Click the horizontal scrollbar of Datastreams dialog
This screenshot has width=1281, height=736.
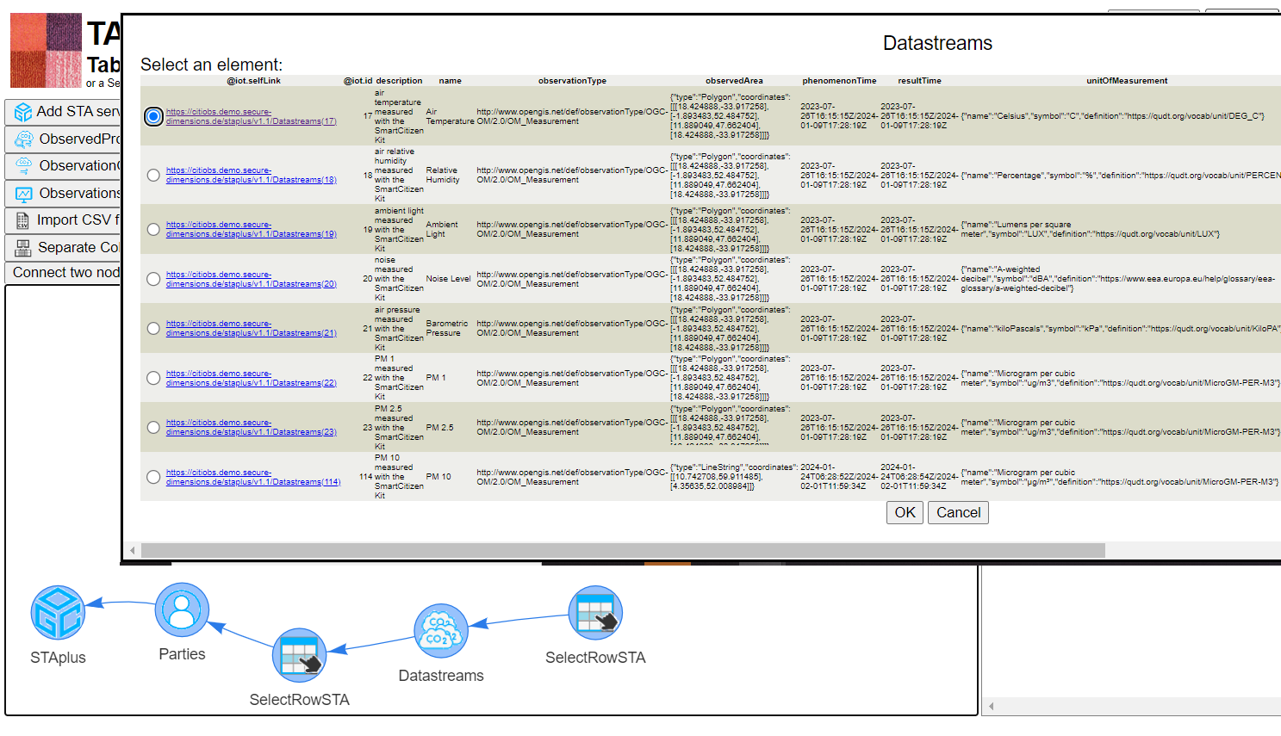623,550
